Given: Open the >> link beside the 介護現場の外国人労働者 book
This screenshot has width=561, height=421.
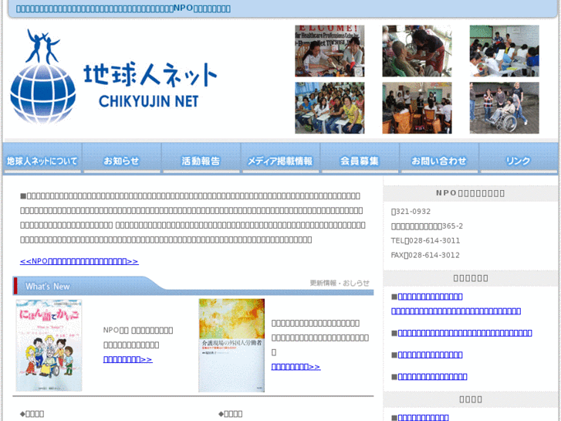Looking at the screenshot, I should tap(296, 366).
